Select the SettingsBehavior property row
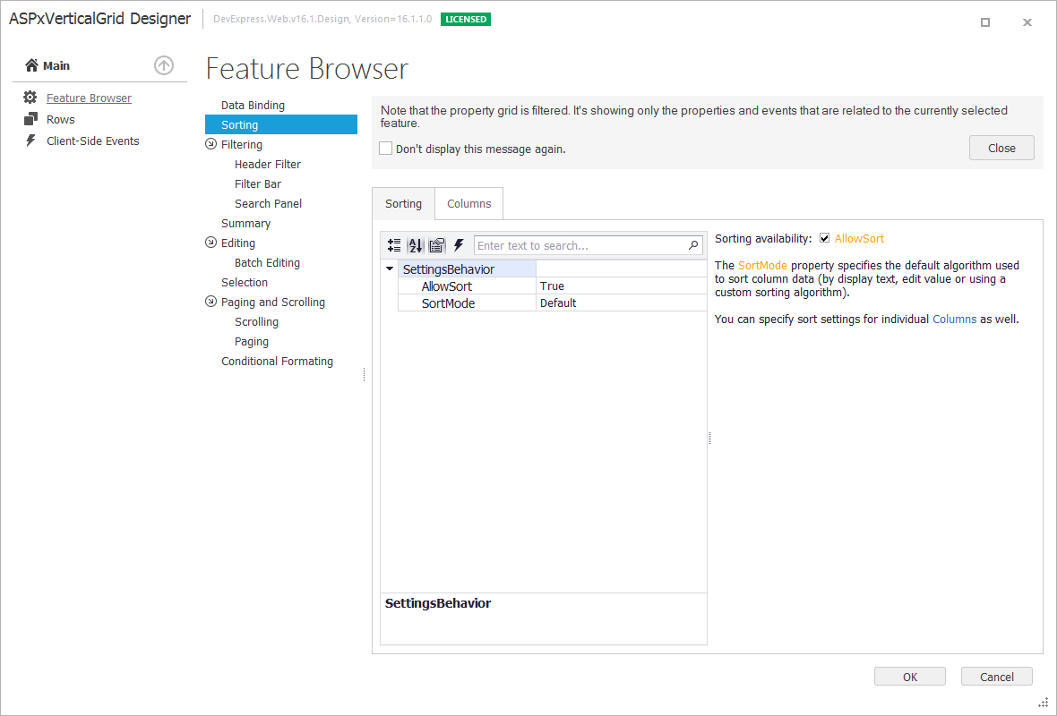The image size is (1057, 716). point(553,268)
